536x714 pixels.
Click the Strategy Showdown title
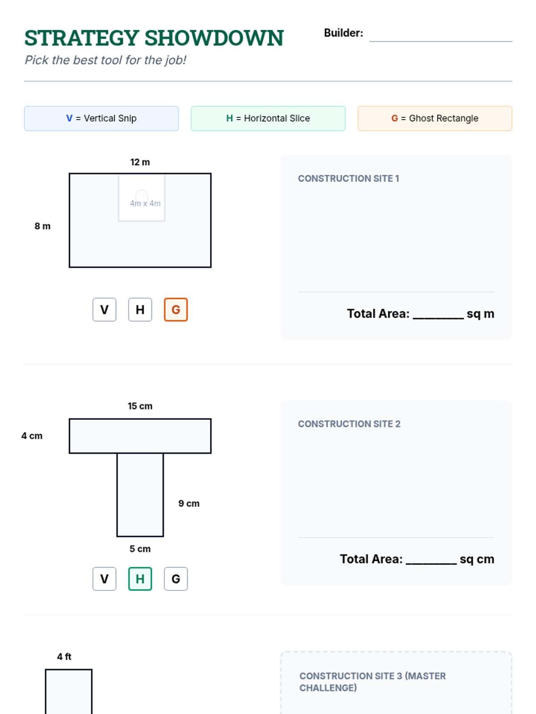[154, 38]
